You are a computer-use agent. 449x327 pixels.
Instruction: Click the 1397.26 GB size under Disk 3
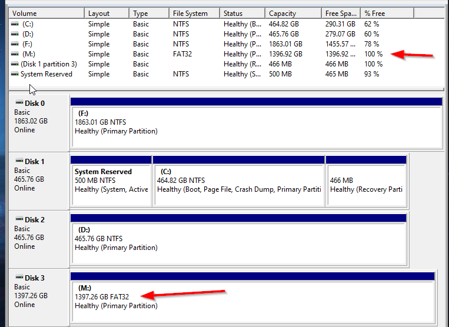31,296
